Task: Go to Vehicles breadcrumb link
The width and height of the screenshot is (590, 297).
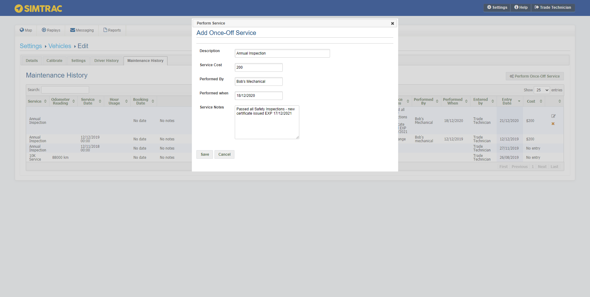Action: (x=60, y=46)
